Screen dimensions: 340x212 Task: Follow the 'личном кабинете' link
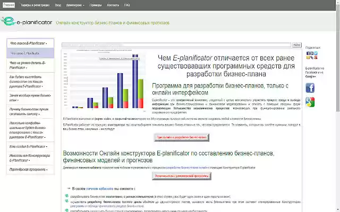coord(99,189)
